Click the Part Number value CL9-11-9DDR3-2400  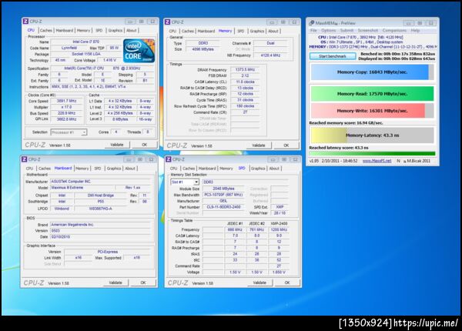[x=223, y=207]
